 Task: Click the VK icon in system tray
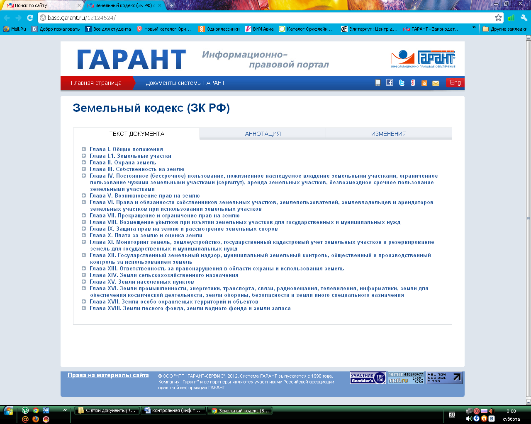[x=492, y=419]
